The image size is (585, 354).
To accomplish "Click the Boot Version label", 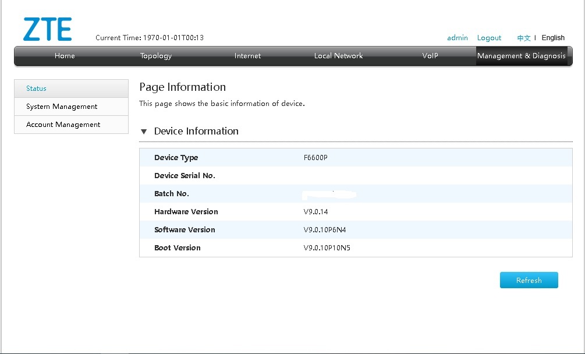I will pyautogui.click(x=177, y=248).
